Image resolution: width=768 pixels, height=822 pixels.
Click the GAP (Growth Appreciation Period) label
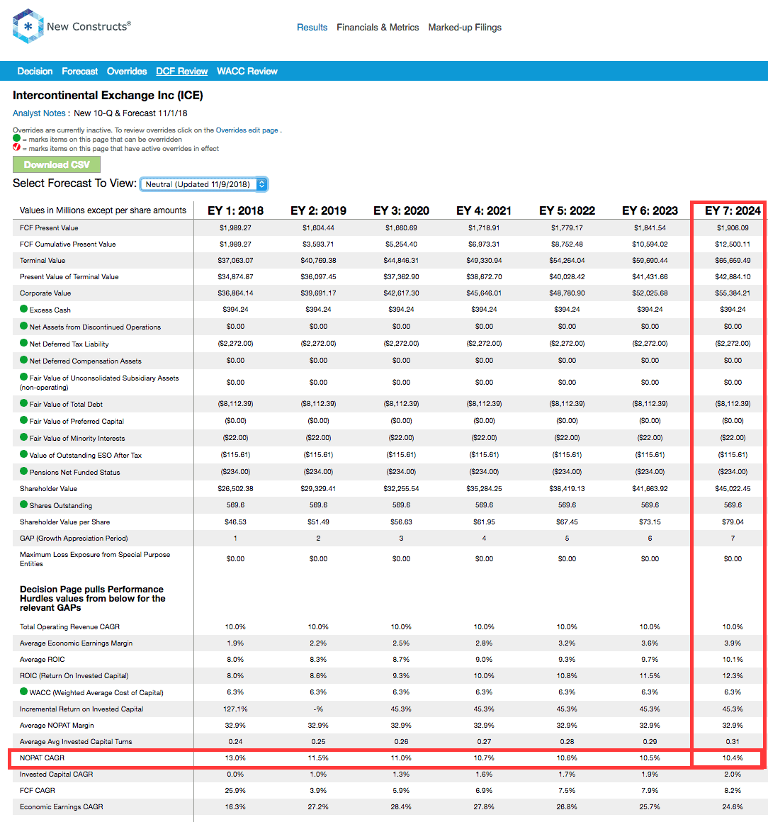[x=74, y=539]
